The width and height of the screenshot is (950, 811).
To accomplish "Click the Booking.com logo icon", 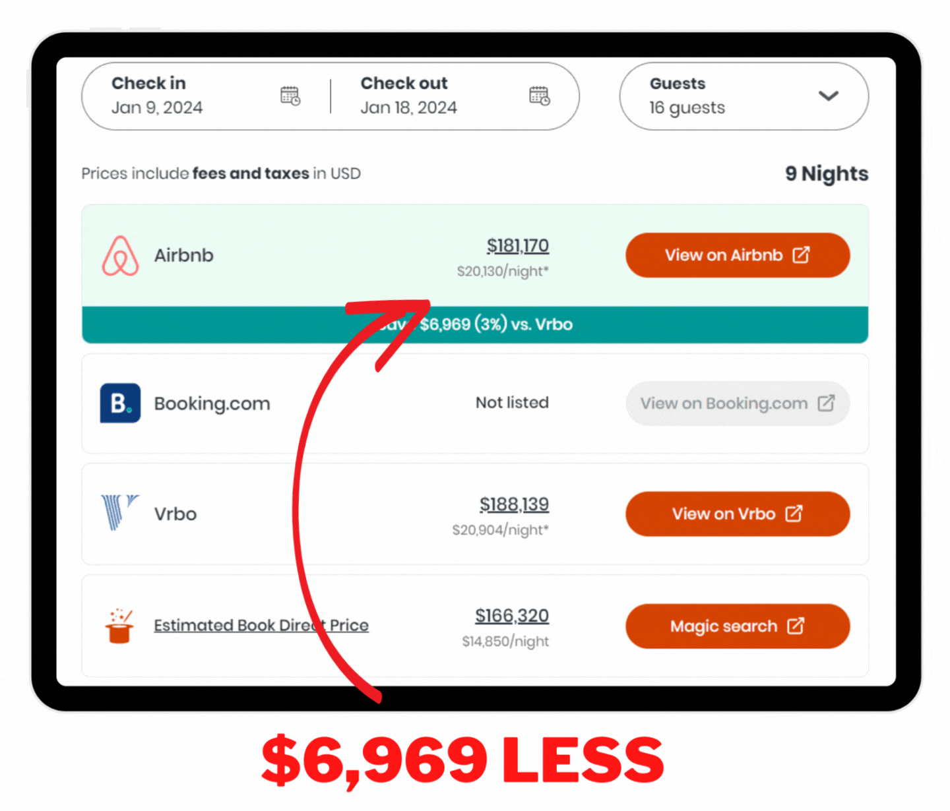I will 120,403.
